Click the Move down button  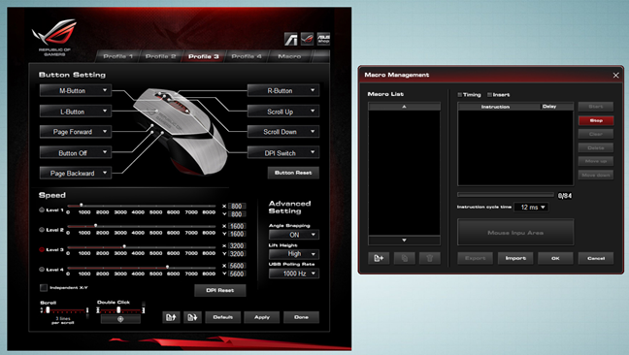pos(596,176)
